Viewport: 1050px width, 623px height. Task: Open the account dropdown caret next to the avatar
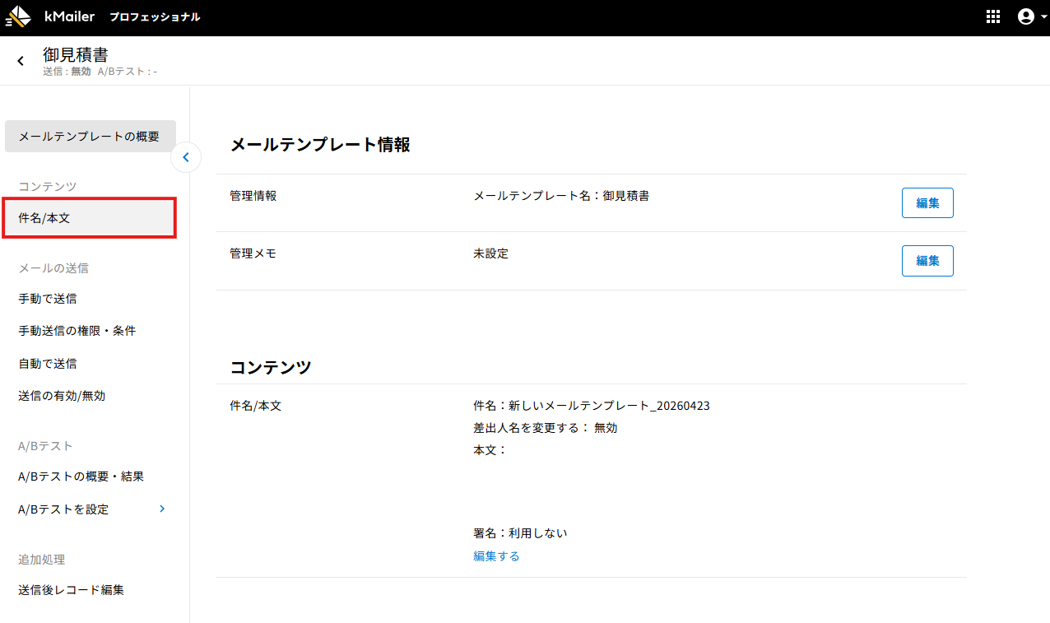coord(1043,17)
